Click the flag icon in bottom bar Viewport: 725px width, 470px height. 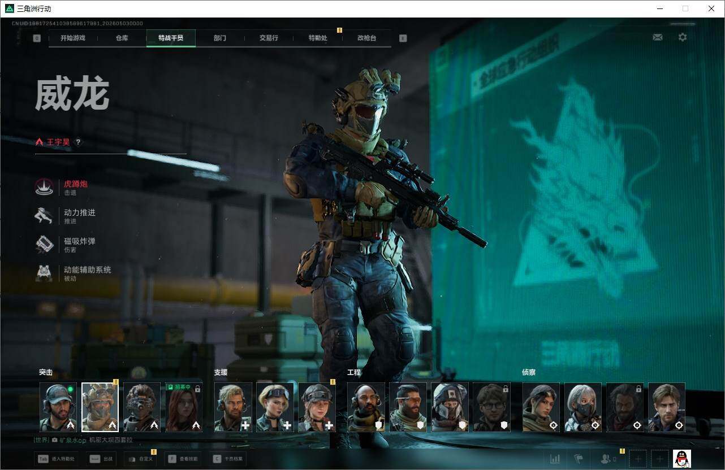tap(579, 459)
